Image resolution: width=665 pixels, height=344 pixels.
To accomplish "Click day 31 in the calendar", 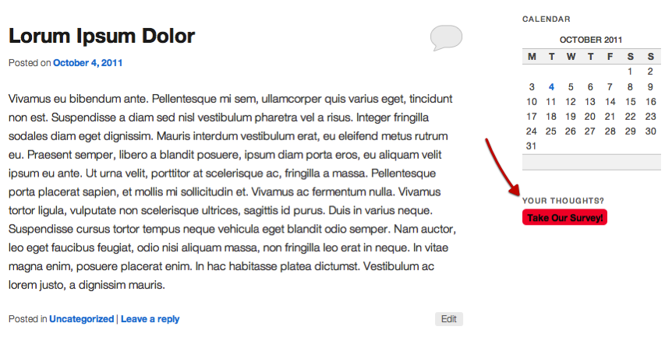I will click(532, 146).
